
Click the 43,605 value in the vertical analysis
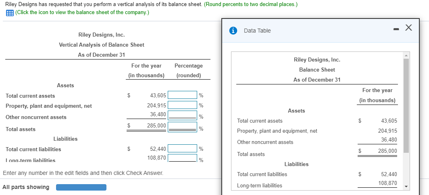tap(158, 95)
